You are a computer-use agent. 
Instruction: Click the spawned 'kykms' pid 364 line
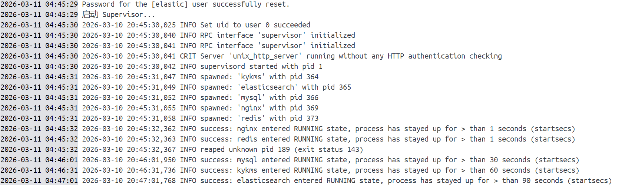[x=259, y=77]
